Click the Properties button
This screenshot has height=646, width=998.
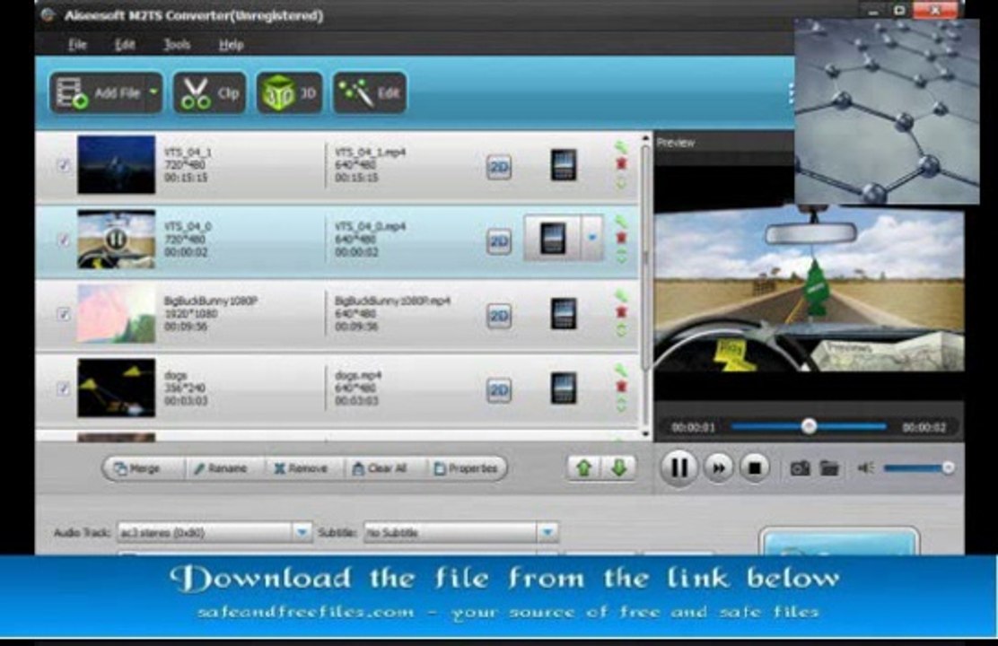466,468
